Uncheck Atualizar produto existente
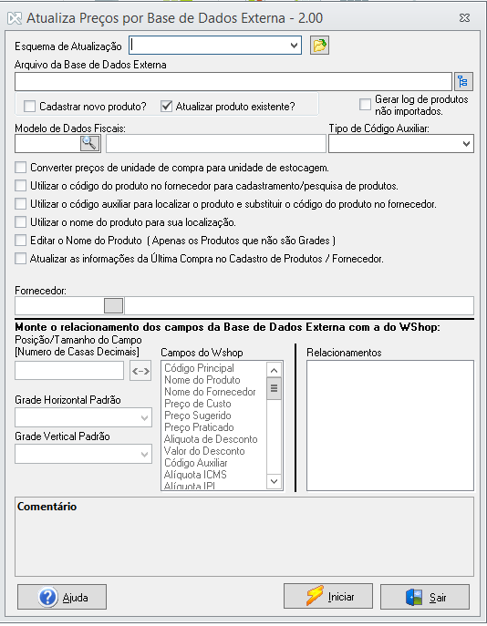Image resolution: width=487 pixels, height=626 pixels. click(x=166, y=107)
